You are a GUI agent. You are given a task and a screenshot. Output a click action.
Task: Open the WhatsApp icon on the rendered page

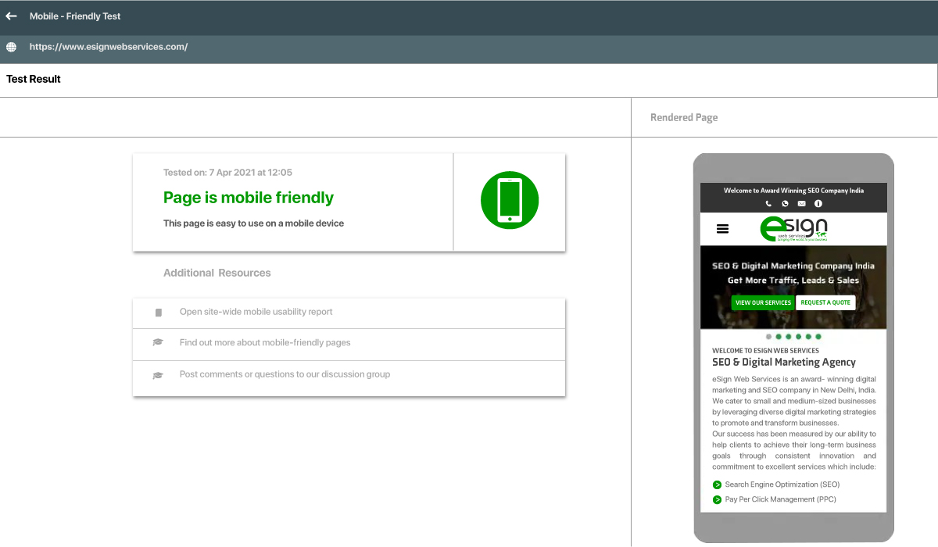point(785,204)
